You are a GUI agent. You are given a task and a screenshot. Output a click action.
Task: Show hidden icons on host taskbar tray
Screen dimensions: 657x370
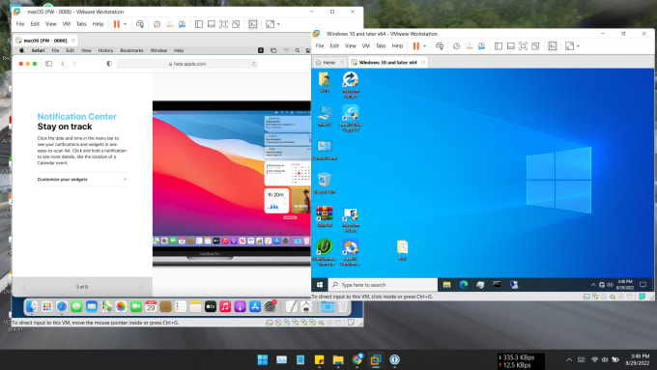point(568,360)
